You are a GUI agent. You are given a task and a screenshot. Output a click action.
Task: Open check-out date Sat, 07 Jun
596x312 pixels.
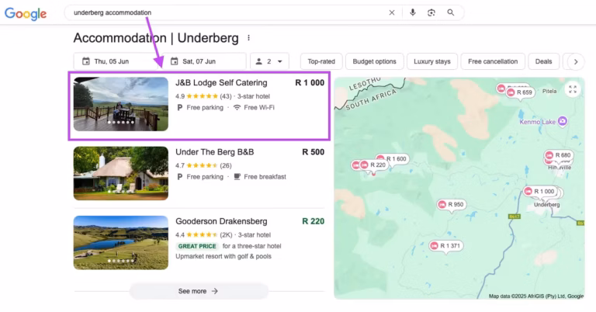click(x=204, y=61)
